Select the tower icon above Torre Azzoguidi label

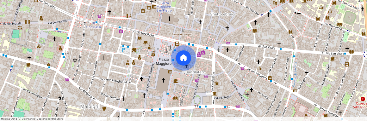183,30
